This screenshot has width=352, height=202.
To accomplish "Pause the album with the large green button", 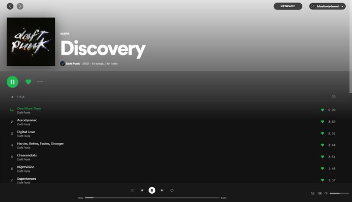I will (x=12, y=82).
